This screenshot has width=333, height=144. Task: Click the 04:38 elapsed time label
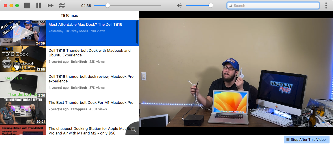(x=86, y=6)
